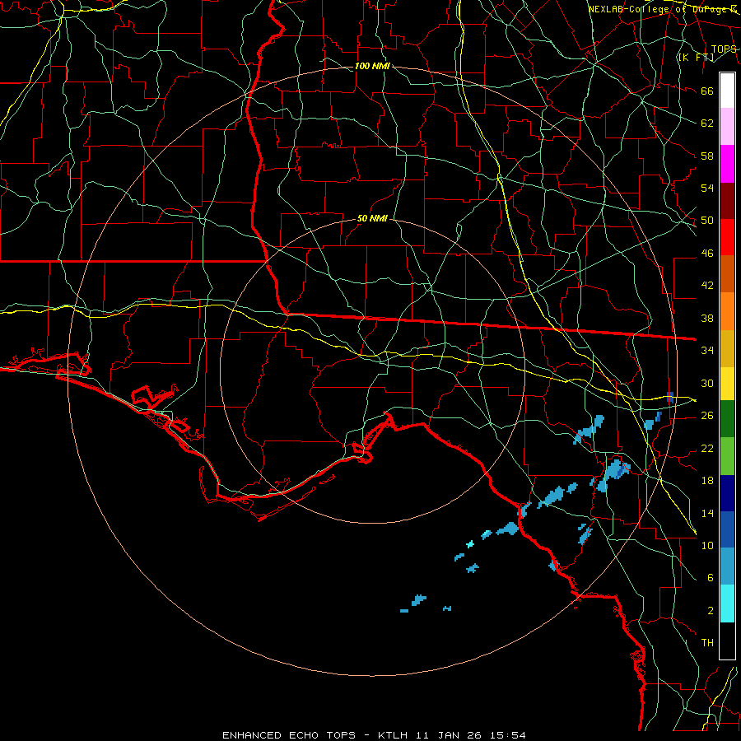741x741 pixels.
Task: Click the orange 42 kft legend swatch
Action: 727,311
